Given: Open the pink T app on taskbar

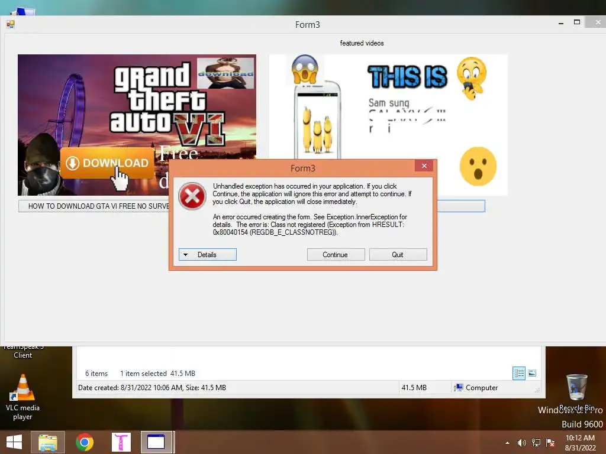Looking at the screenshot, I should click(x=121, y=442).
